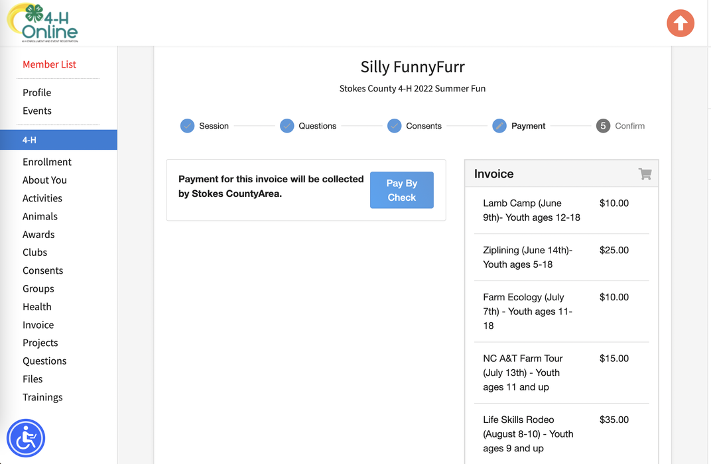711x464 pixels.
Task: Open the Invoice page from the sidebar
Action: [38, 325]
